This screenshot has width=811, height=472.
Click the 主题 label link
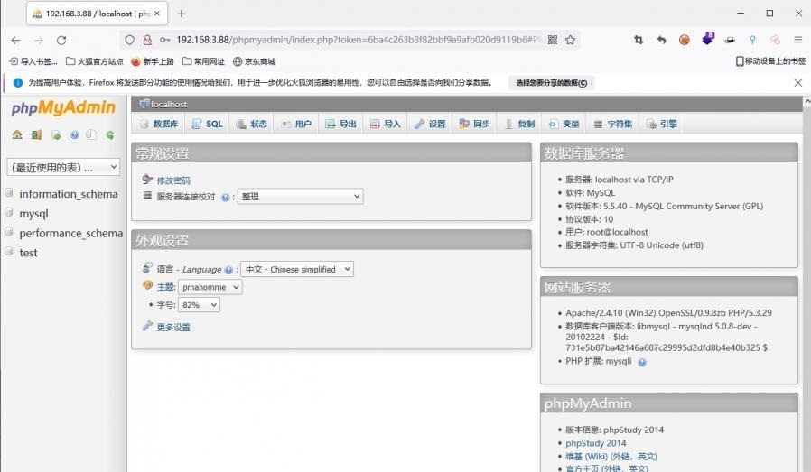coord(165,287)
